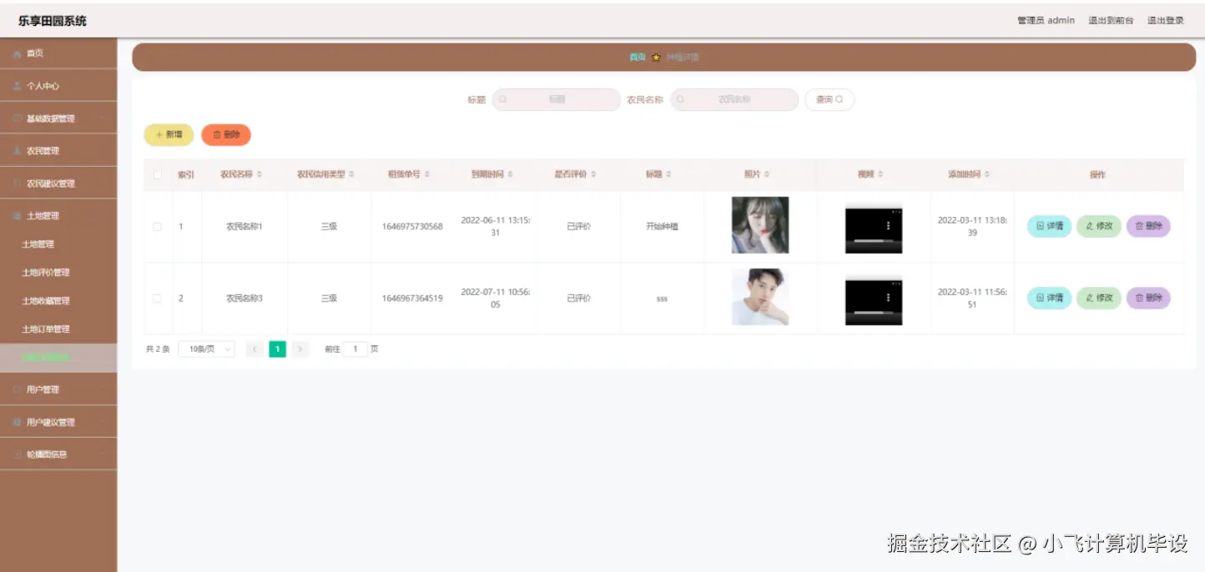1205x572 pixels.
Task: Click the icon beside 轮播图信息 in sidebar
Action: (x=18, y=454)
